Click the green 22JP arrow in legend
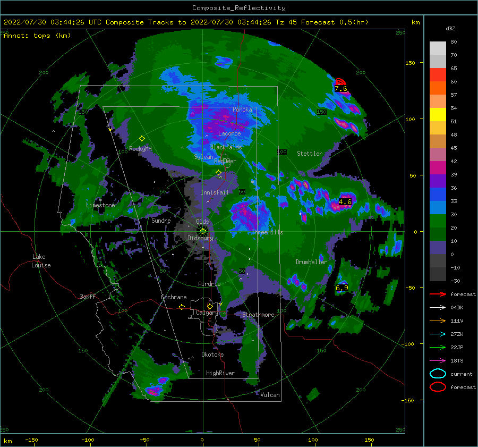The width and height of the screenshot is (478, 447). coord(438,347)
